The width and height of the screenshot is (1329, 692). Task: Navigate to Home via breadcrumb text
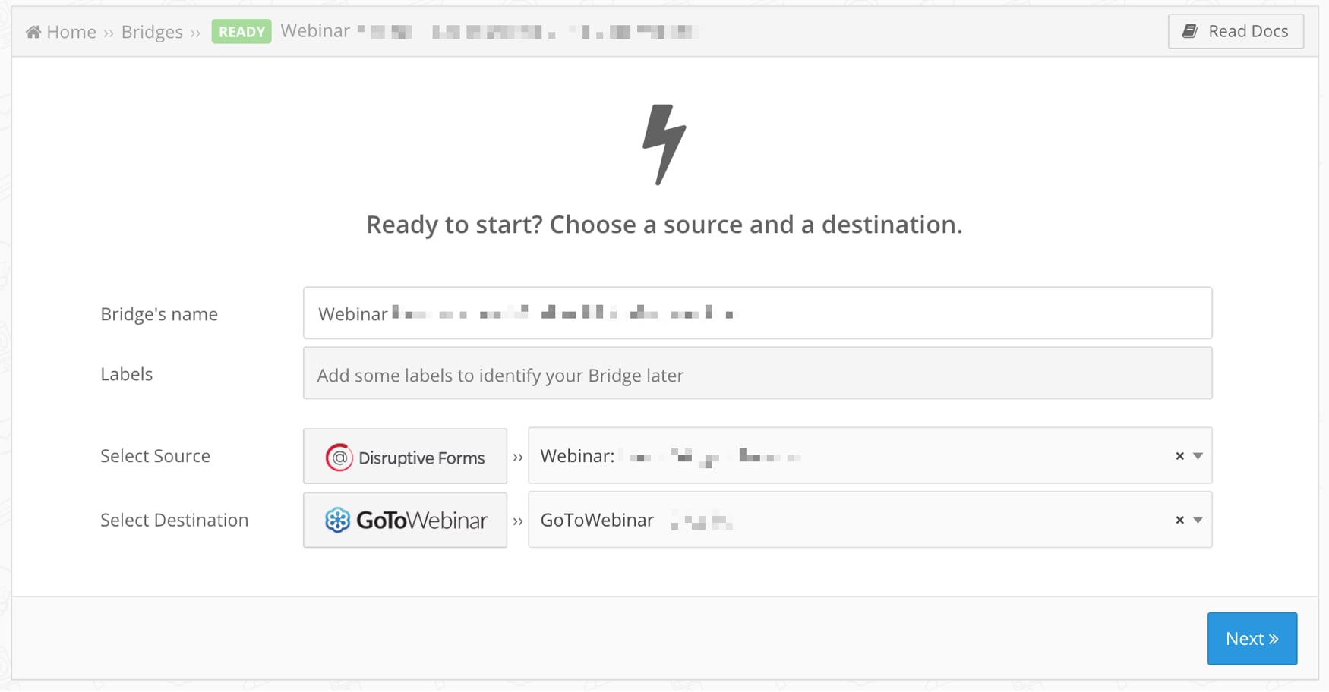tap(71, 32)
